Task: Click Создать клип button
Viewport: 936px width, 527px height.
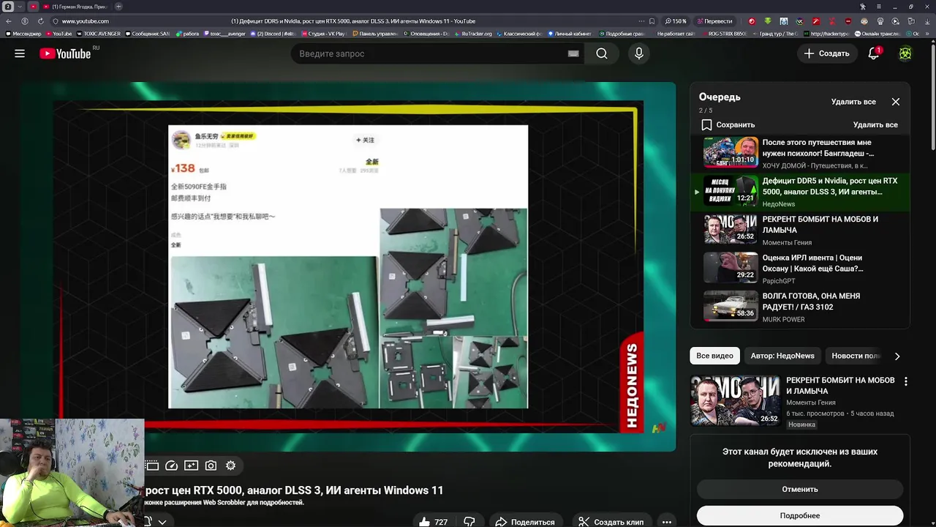Action: click(x=611, y=522)
